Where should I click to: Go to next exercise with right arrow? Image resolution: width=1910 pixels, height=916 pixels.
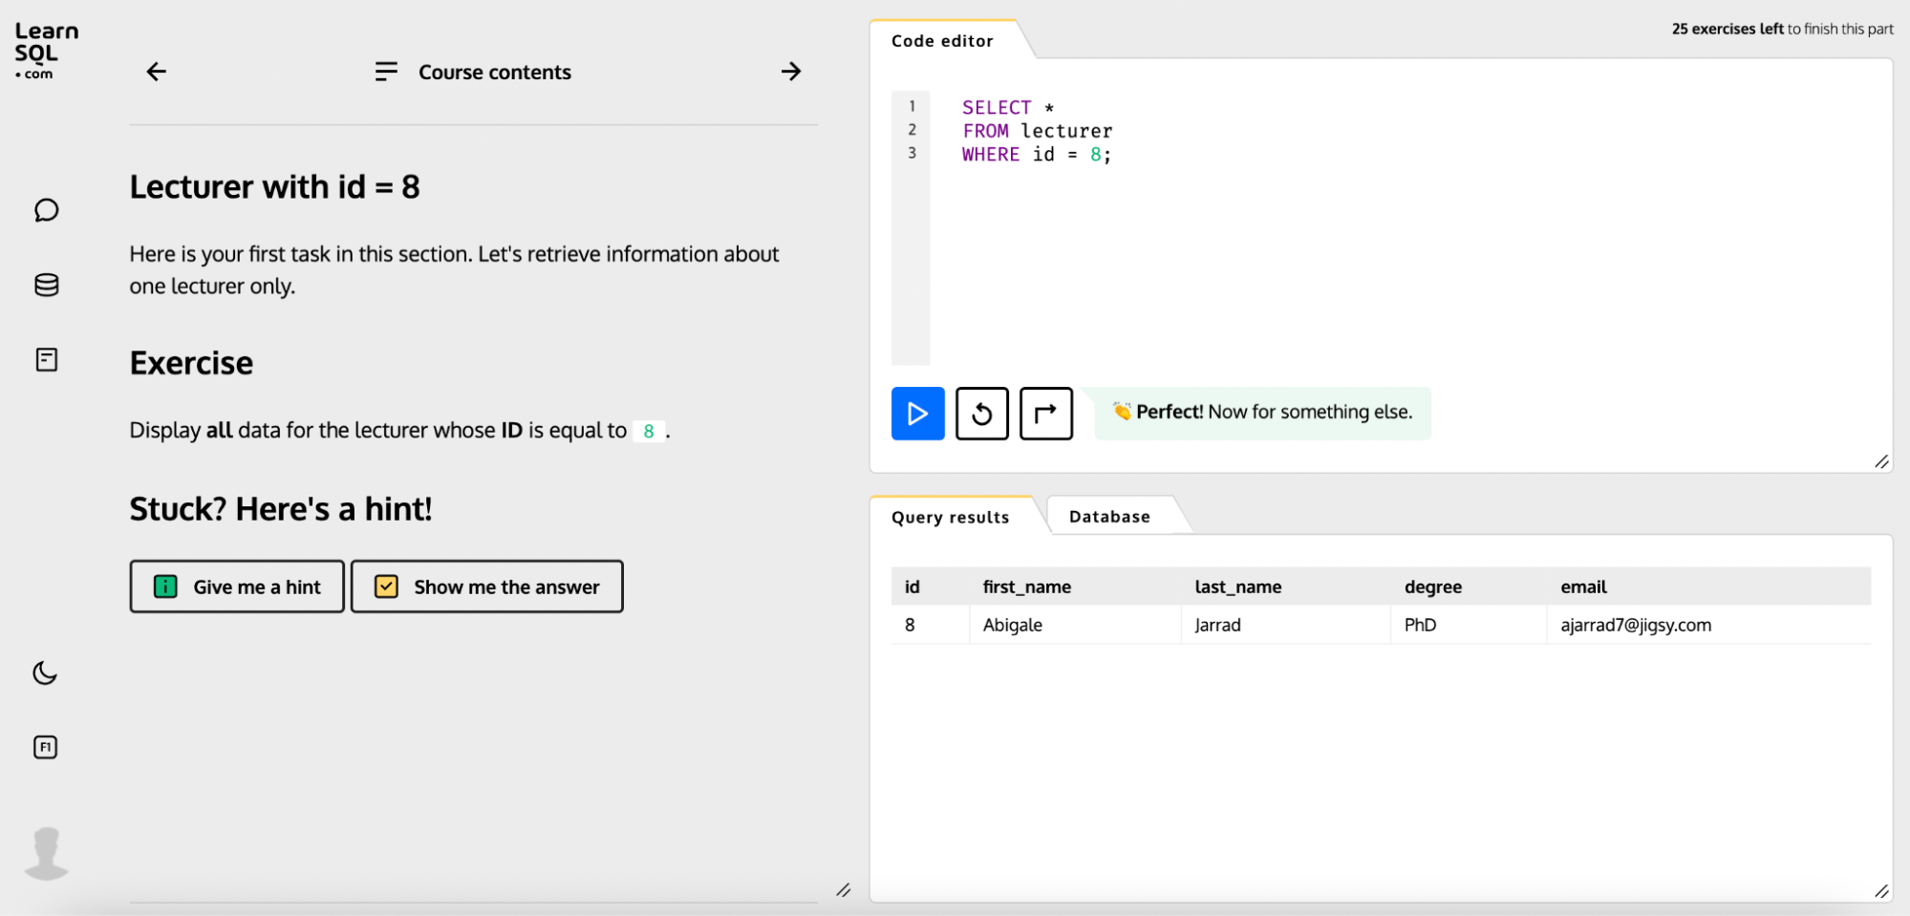tap(791, 72)
